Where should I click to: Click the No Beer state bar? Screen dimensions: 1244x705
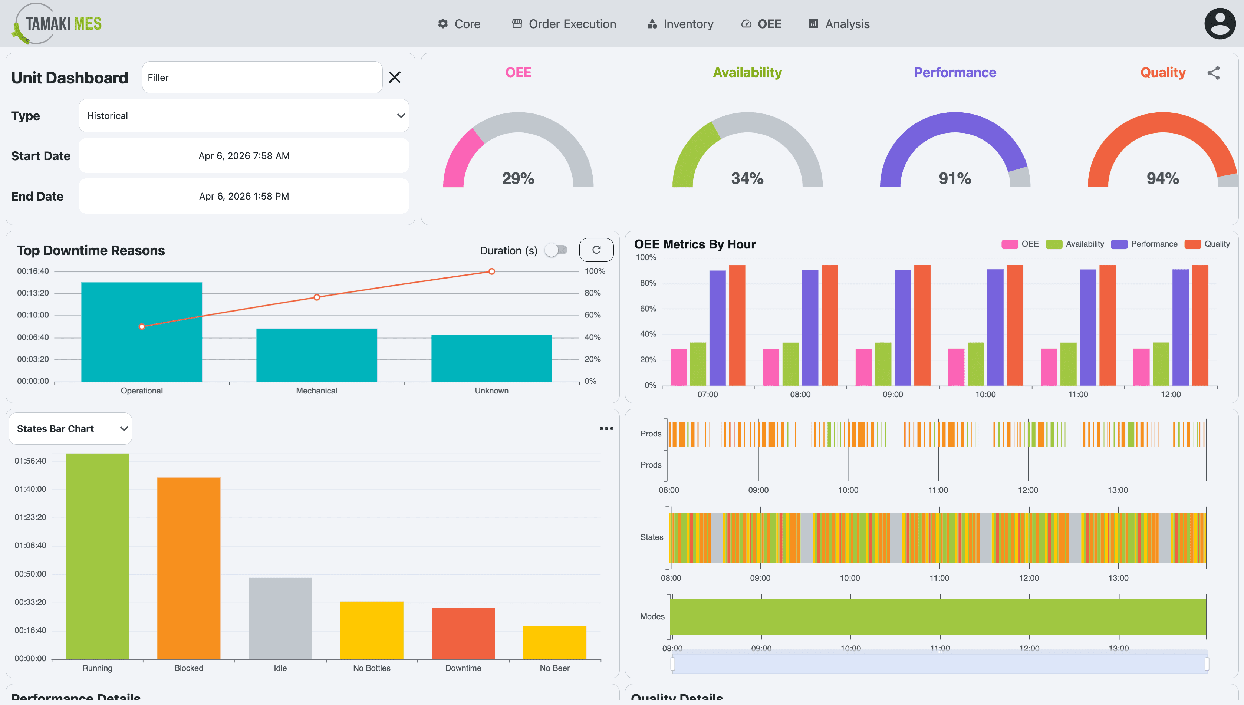click(x=554, y=643)
